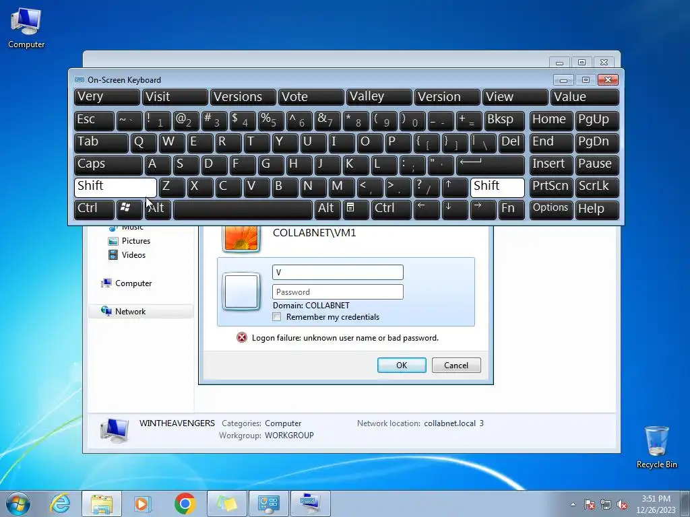Click the V letter key
This screenshot has height=517, width=690.
pos(257,187)
